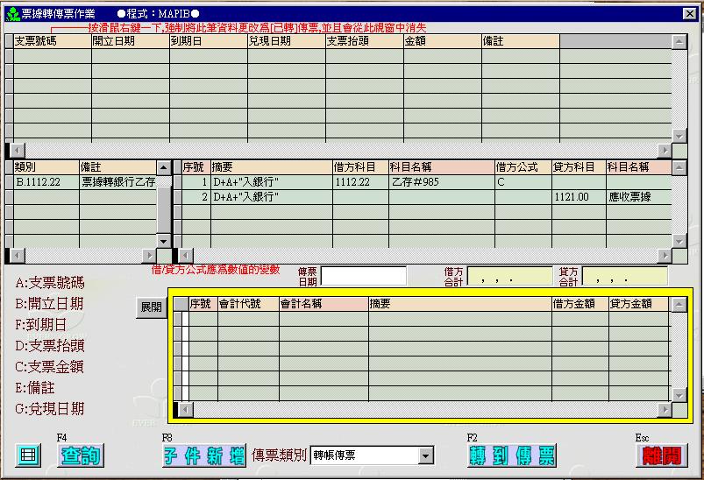The height and width of the screenshot is (480, 704).
Task: Click the 支票號碼 column header
Action: coord(53,41)
